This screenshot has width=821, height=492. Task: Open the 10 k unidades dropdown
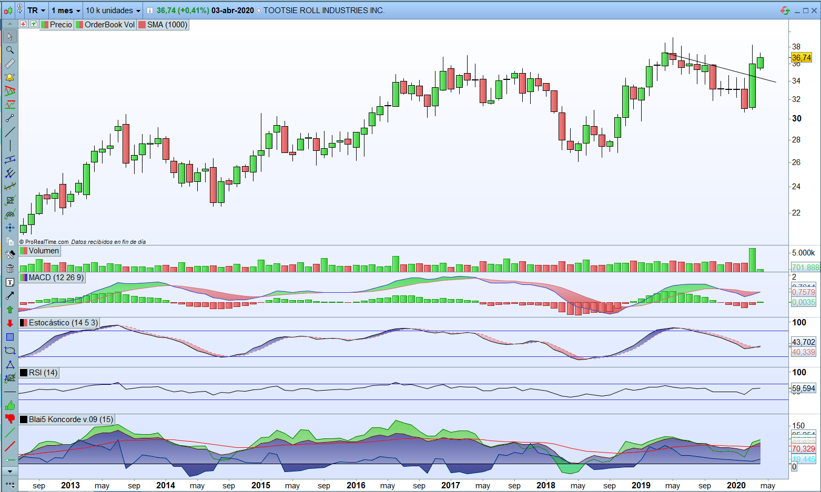[x=113, y=11]
